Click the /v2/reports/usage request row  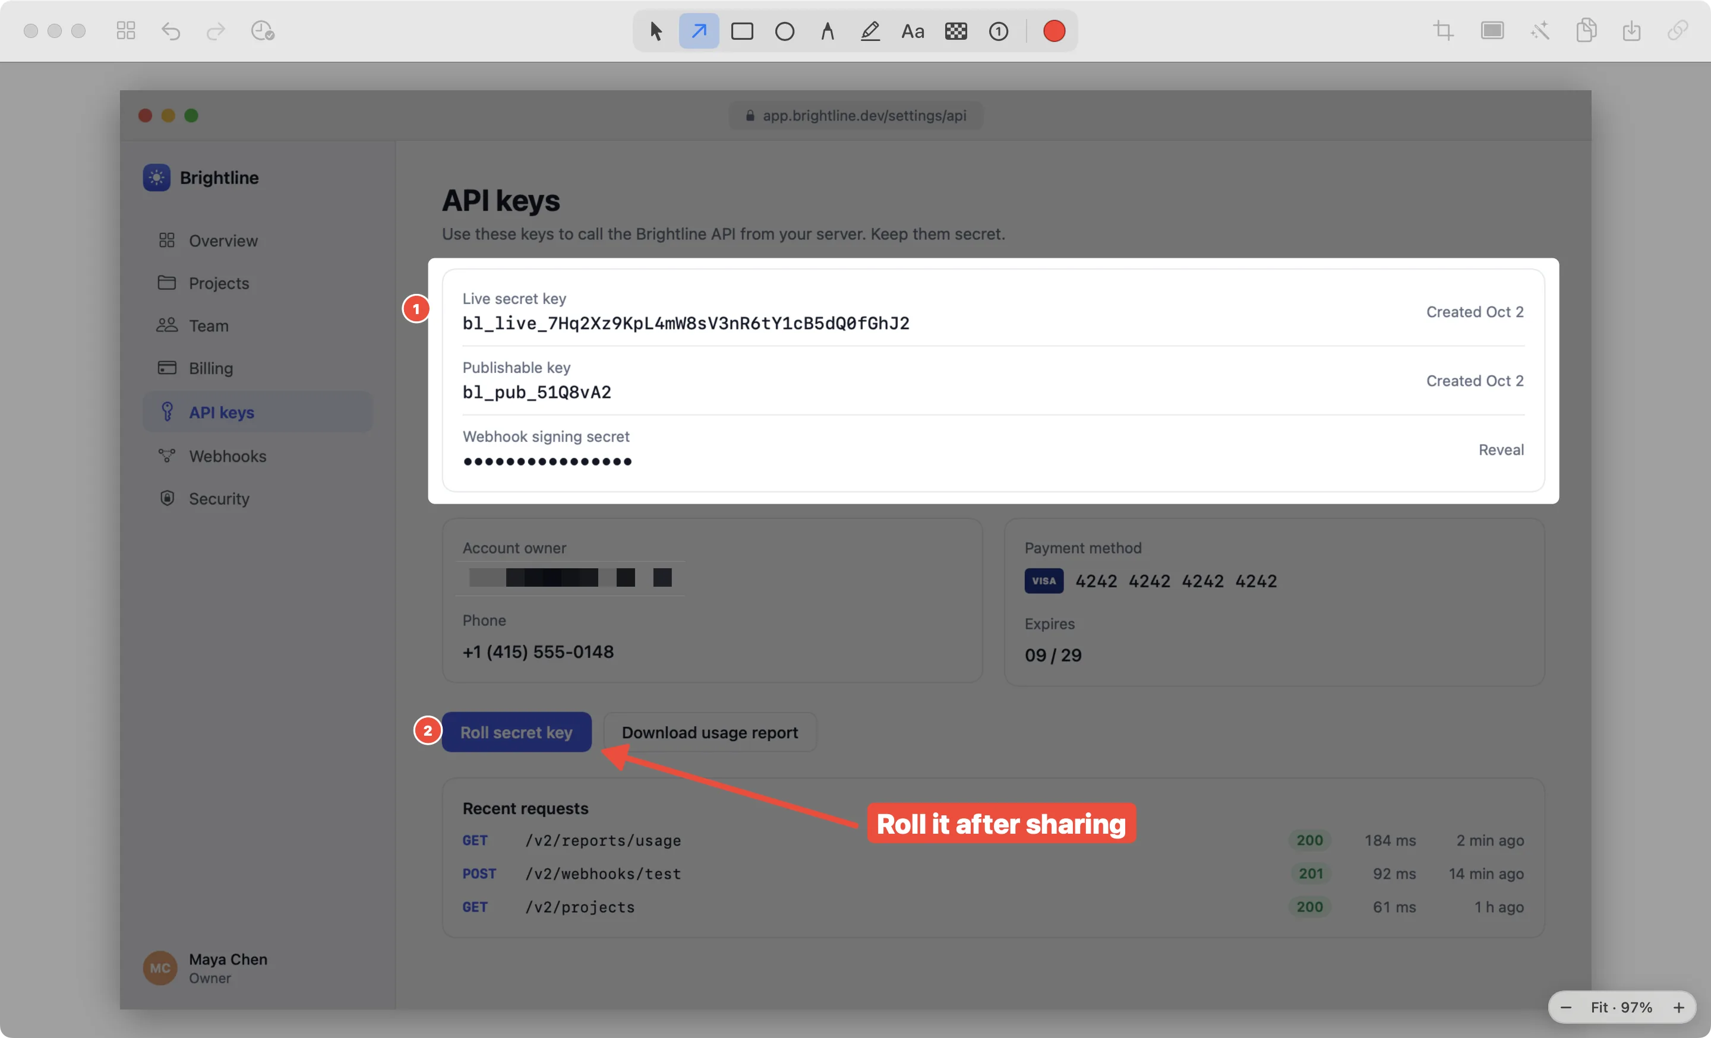(993, 840)
